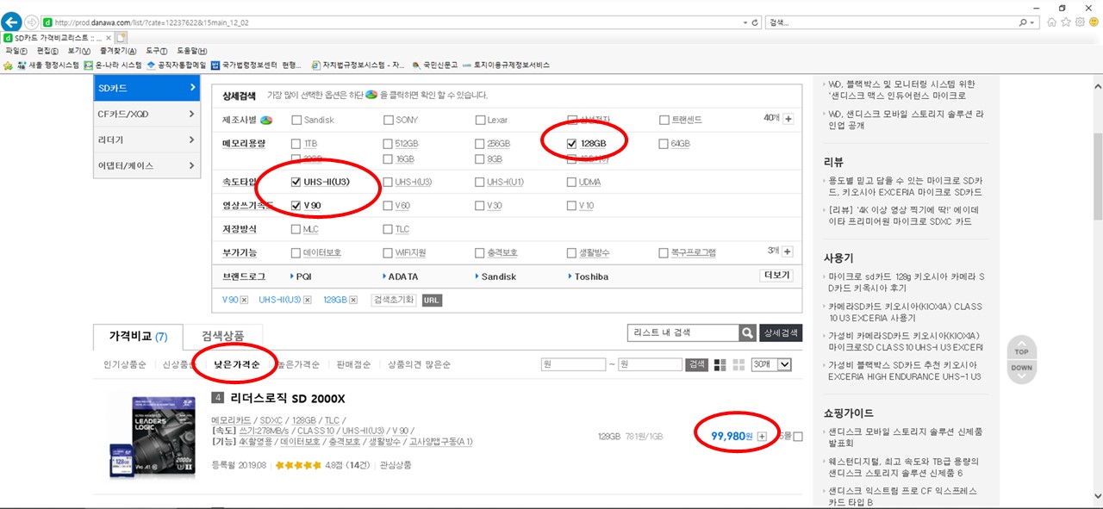This screenshot has width=1103, height=509.
Task: Remove the V90 filter tag
Action: pos(244,300)
